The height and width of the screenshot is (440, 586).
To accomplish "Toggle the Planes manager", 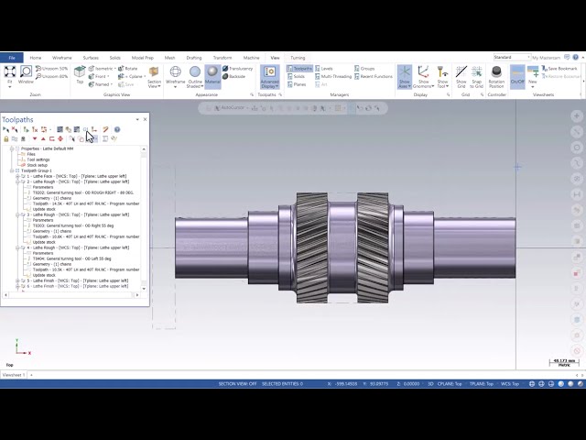I will tap(297, 84).
